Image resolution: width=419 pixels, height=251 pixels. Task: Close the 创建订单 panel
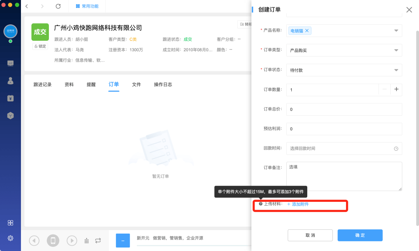tap(409, 10)
